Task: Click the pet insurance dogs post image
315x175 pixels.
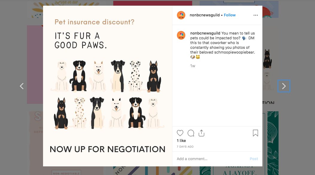Action: tap(108, 86)
